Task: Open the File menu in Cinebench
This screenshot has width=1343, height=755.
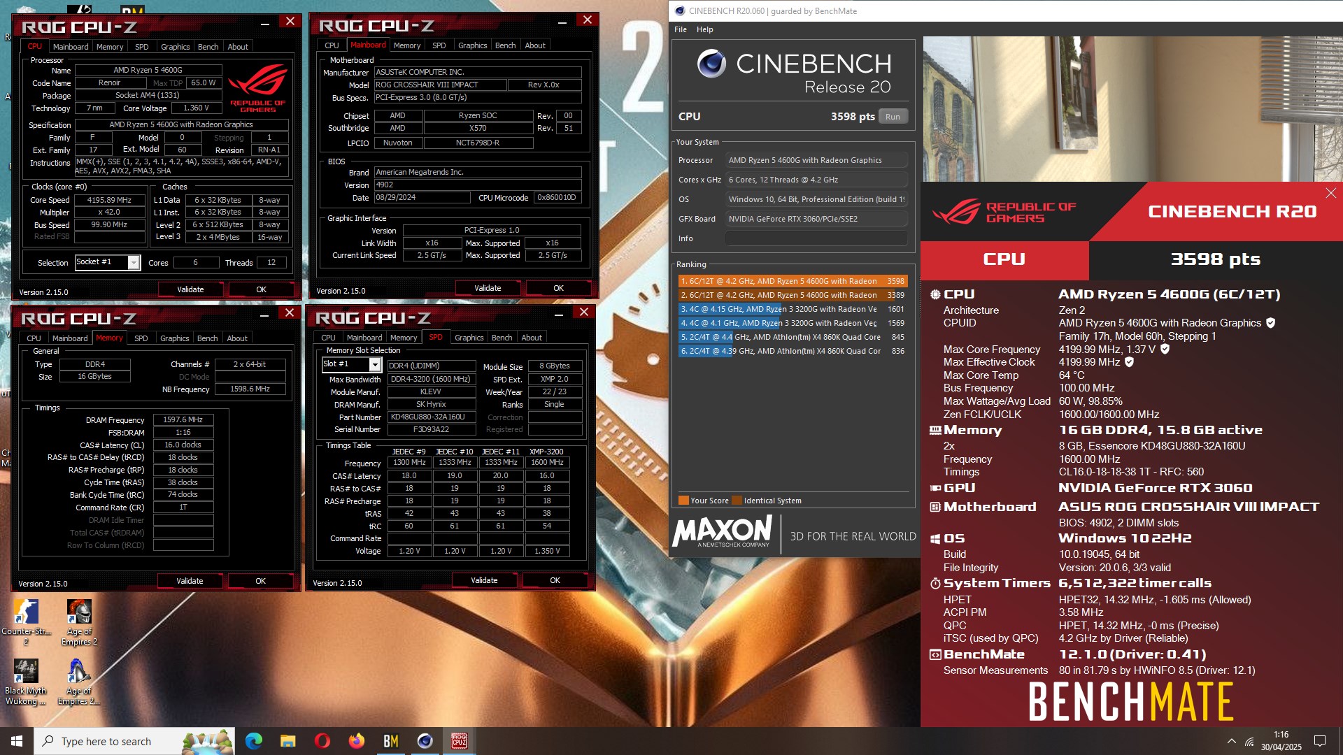Action: tap(681, 29)
